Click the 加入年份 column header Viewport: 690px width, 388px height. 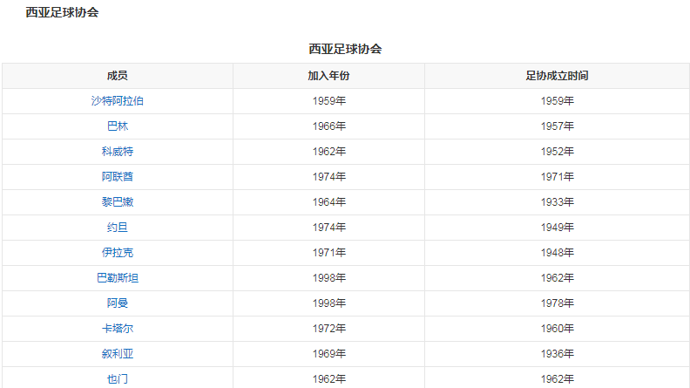(x=328, y=76)
